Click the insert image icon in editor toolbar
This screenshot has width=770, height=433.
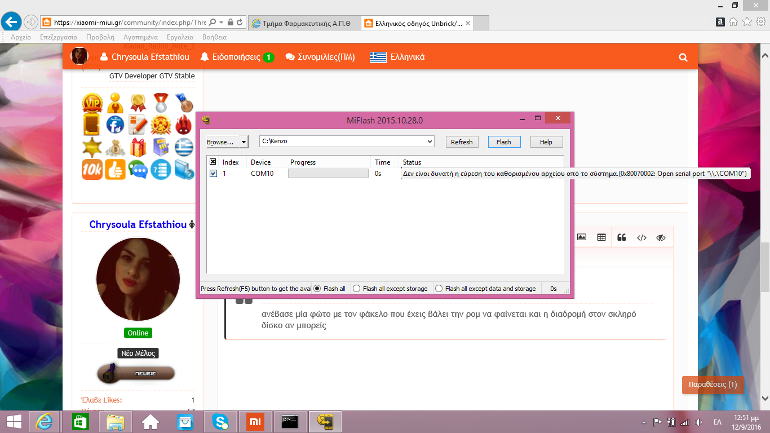pyautogui.click(x=582, y=237)
